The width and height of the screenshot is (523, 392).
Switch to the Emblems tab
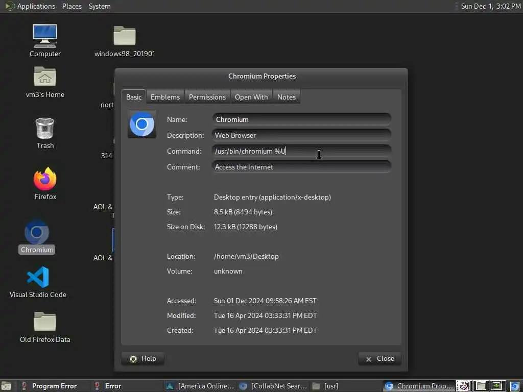pyautogui.click(x=165, y=97)
